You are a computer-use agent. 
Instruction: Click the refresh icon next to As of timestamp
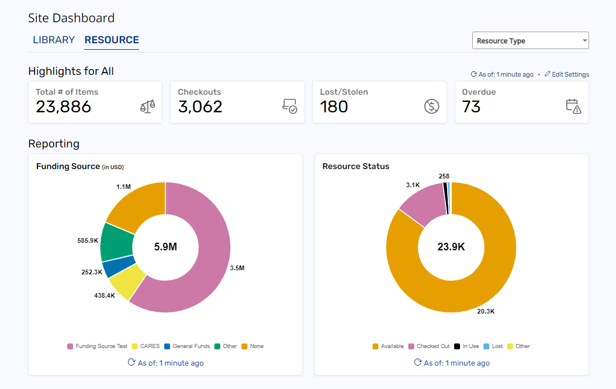point(473,74)
